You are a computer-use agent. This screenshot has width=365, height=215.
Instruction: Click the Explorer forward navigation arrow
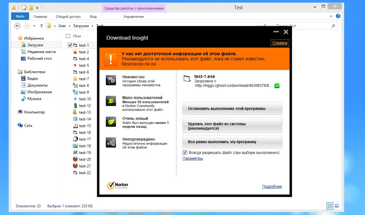point(27,26)
